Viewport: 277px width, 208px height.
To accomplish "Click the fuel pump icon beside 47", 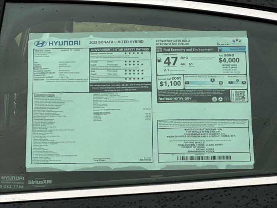I will (x=159, y=60).
